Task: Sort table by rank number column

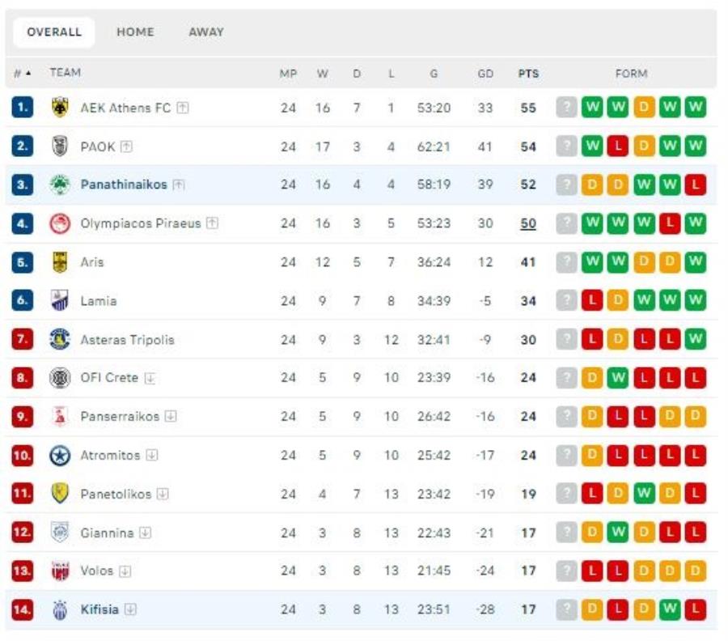Action: click(22, 73)
